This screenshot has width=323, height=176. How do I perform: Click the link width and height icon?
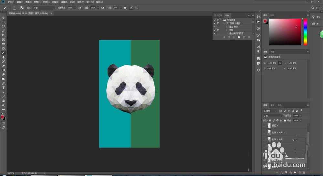pyautogui.click(x=280, y=63)
